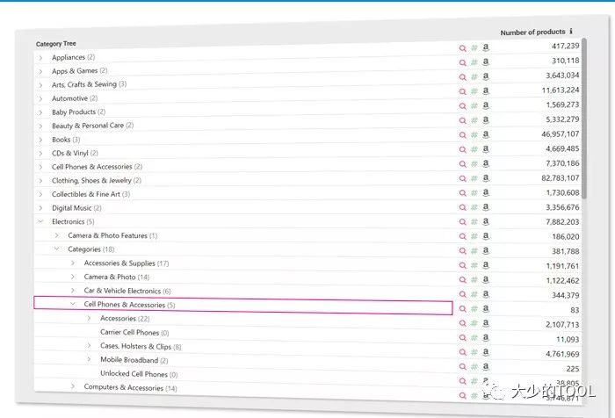Expand the Apps & Games category
Screen dimensions: 615x418
40,72
